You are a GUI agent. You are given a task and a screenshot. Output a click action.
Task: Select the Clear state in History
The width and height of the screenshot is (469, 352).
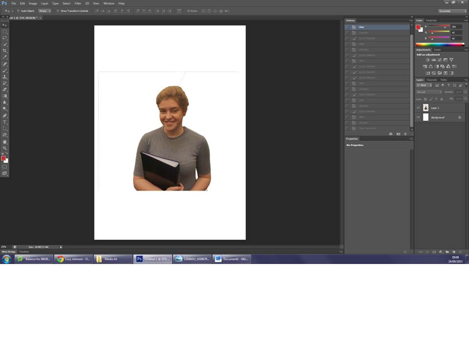coord(377,27)
